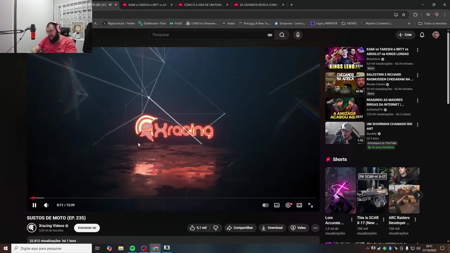Dislike the video
The height and width of the screenshot is (253, 450).
point(216,228)
